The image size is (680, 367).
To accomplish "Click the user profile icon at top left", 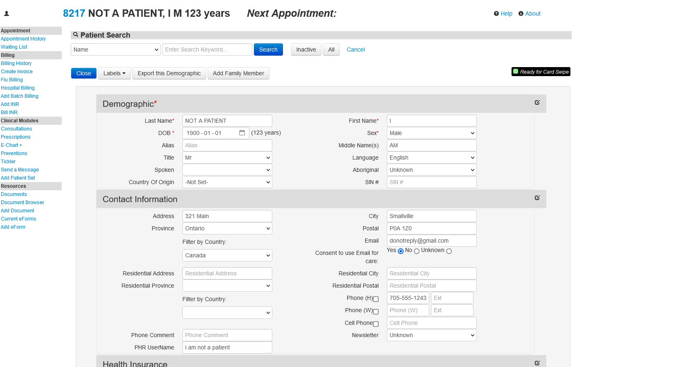I will [x=7, y=14].
